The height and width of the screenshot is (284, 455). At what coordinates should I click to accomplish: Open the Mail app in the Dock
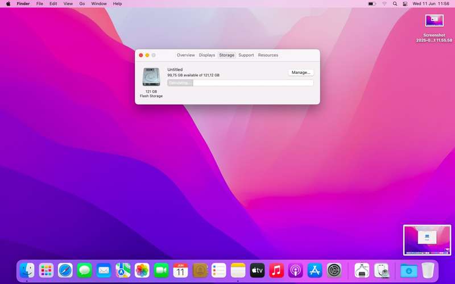[104, 270]
